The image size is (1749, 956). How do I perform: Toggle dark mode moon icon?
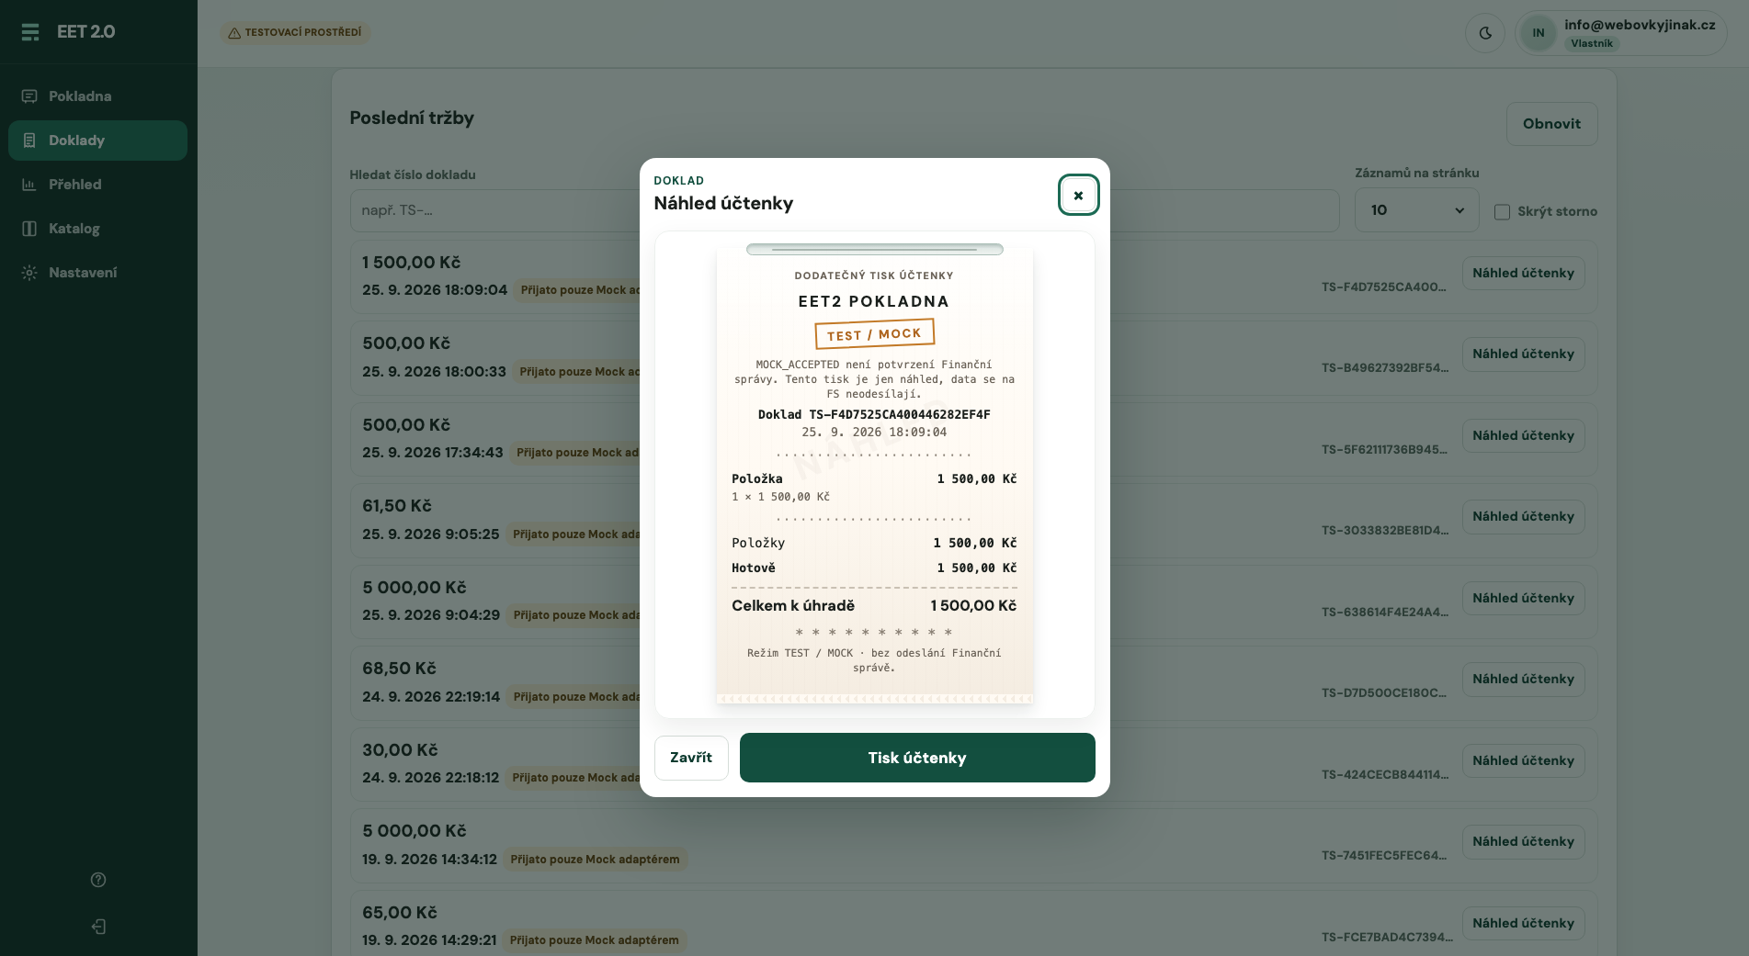(1485, 33)
